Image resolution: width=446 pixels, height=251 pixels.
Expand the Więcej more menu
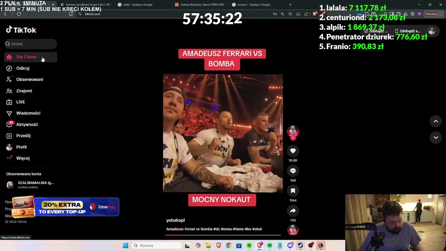(31, 158)
